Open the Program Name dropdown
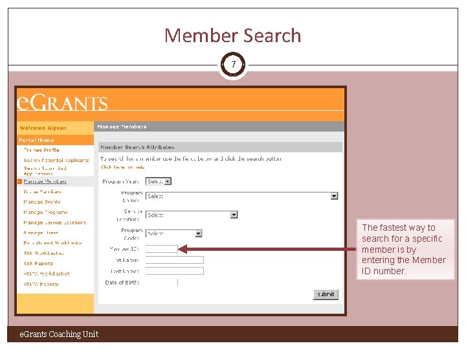This screenshot has width=466, height=350. (x=242, y=196)
